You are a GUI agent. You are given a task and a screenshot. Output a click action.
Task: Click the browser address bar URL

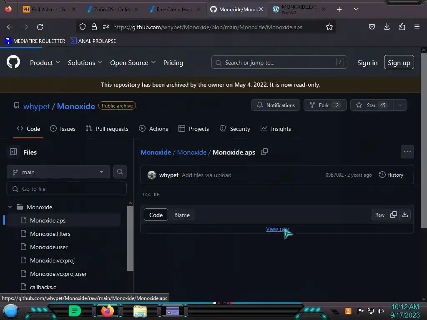click(208, 27)
